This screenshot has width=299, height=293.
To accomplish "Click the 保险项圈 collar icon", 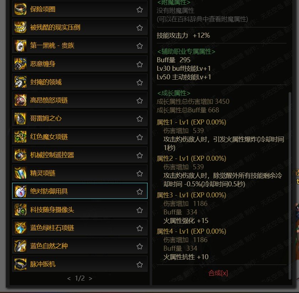I will (20, 9).
